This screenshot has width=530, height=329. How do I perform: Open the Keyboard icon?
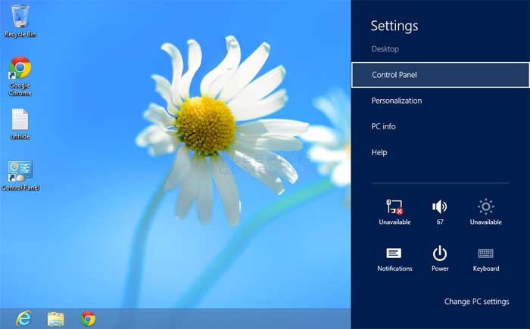(486, 259)
